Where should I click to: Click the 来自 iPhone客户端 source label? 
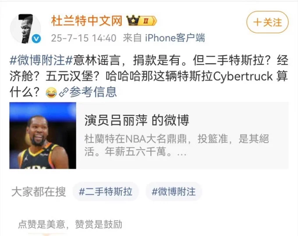pos(164,38)
